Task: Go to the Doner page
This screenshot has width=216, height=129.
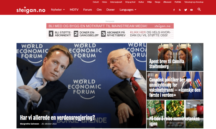Action: coord(110,10)
